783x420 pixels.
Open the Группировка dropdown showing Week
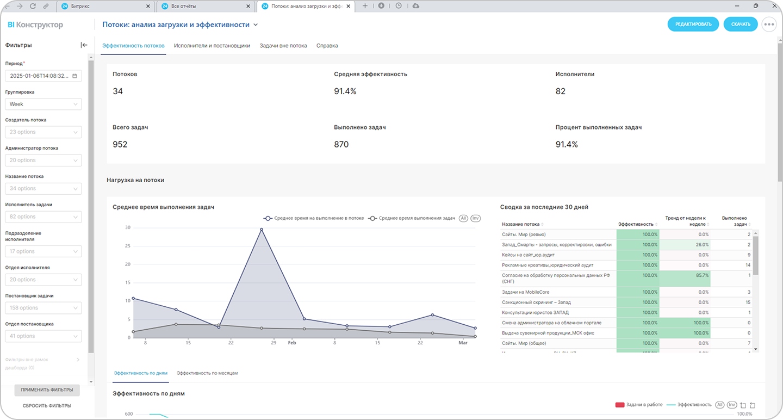click(43, 104)
